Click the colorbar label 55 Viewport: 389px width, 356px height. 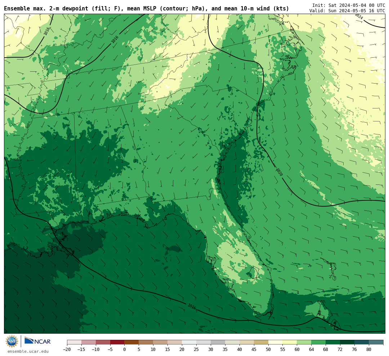point(283,350)
